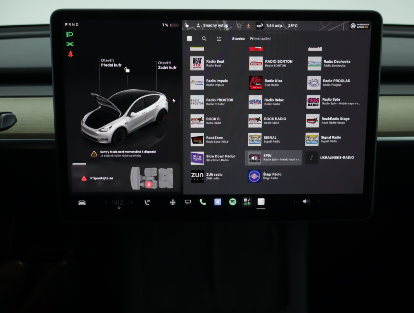Image resolution: width=414 pixels, height=313 pixels.
Task: Open the Phone app
Action: pos(203,202)
